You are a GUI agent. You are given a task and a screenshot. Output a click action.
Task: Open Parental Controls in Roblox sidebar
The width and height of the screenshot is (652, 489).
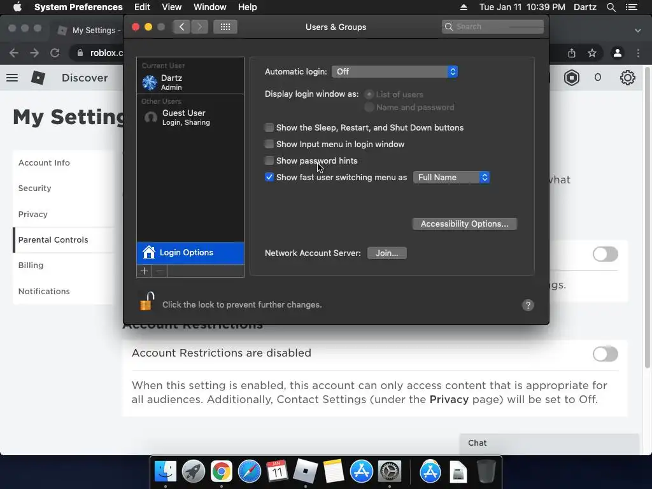(53, 240)
